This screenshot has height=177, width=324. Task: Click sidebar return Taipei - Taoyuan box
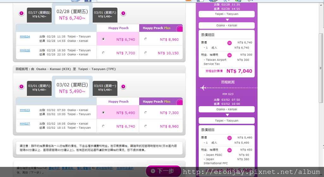pos(227,121)
